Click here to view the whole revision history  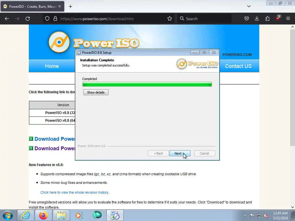click(x=75, y=193)
